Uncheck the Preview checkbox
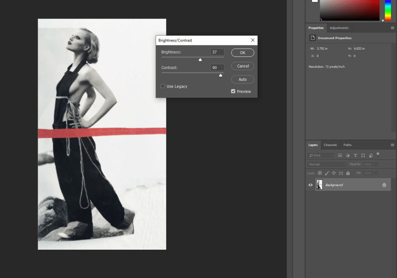The height and width of the screenshot is (278, 397). 233,92
